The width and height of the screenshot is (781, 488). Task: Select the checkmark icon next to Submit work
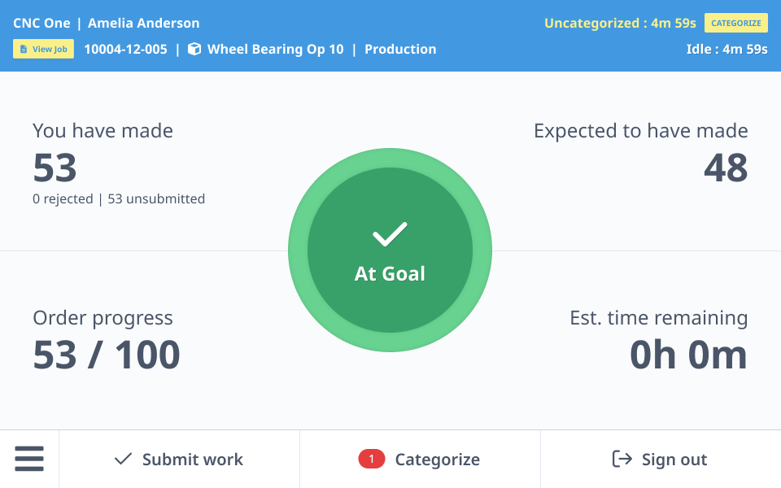(122, 459)
